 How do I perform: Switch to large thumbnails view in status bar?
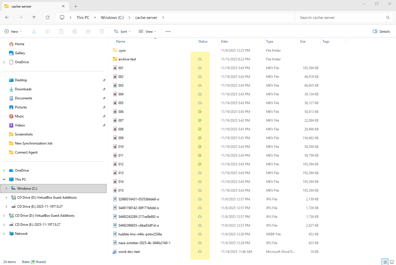click(391, 262)
